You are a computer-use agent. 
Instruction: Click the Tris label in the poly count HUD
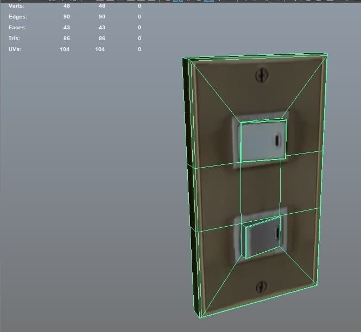(15, 38)
